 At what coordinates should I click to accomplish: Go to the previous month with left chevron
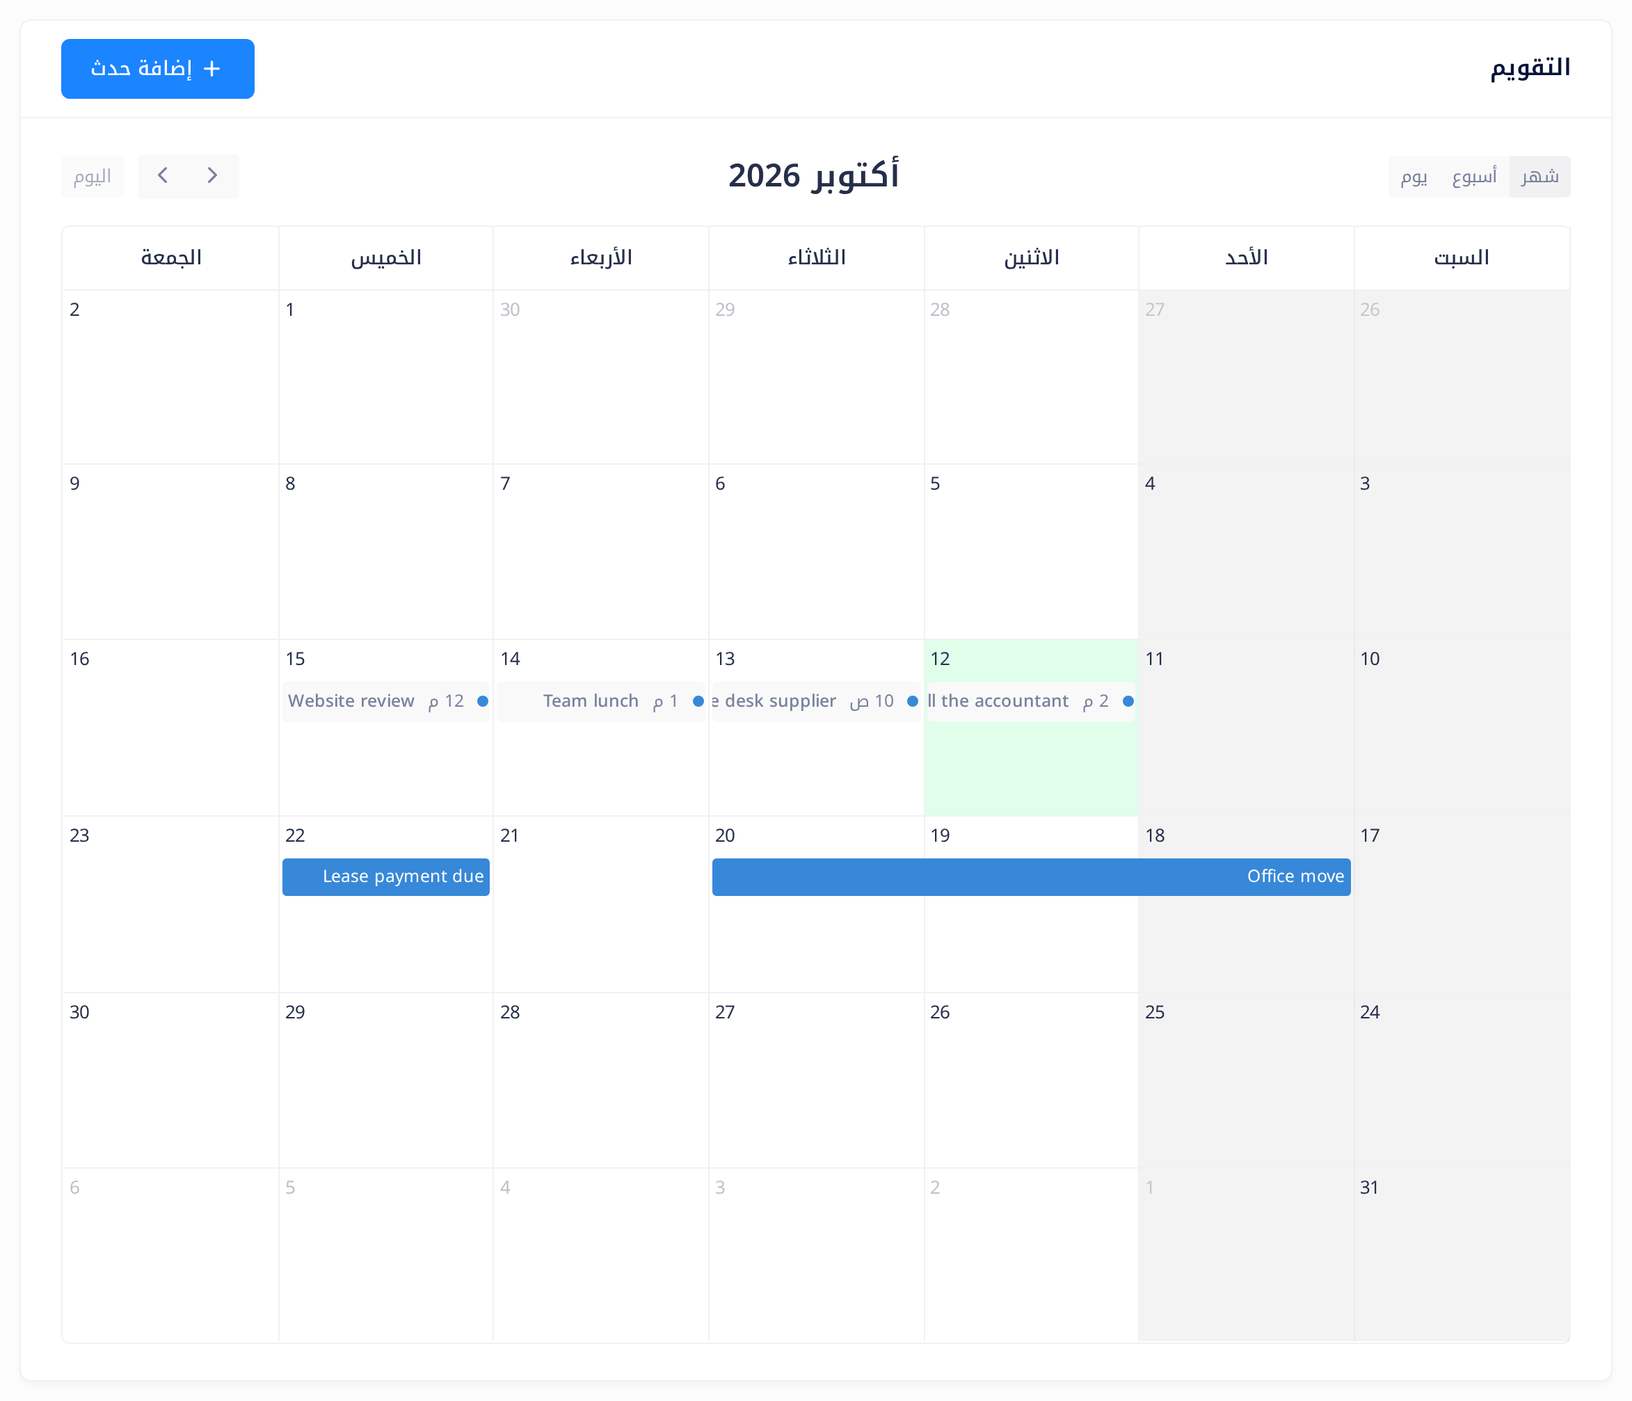pos(163,175)
